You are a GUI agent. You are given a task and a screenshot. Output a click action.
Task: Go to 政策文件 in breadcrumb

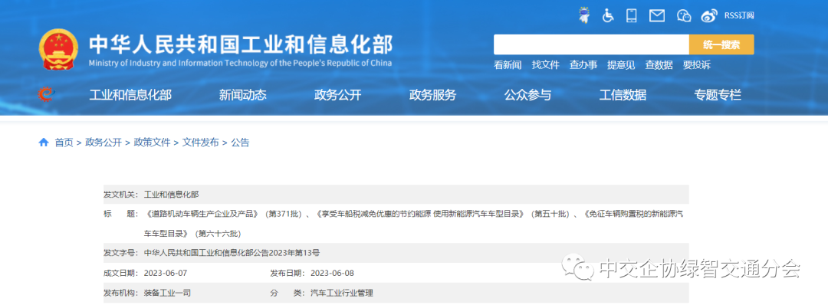152,143
